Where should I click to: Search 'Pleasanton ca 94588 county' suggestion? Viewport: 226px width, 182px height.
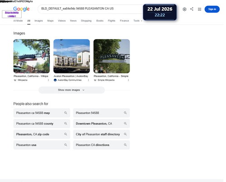click(42, 123)
